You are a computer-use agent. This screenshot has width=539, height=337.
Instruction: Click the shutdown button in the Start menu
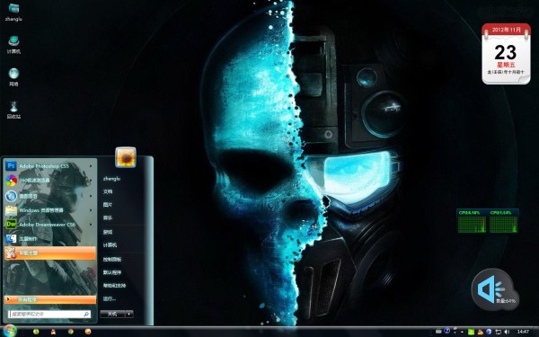point(112,314)
